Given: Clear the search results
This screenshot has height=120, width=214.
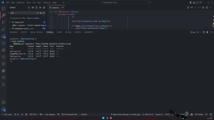Looking at the screenshot, I should click(33, 8).
